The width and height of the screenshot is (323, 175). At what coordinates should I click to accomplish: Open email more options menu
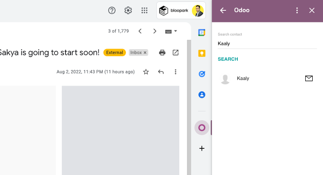[x=176, y=72]
